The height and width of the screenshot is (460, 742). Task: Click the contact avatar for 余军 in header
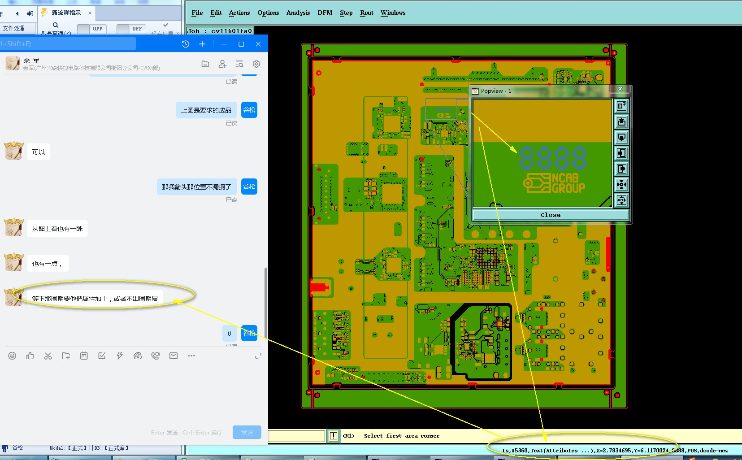point(13,63)
